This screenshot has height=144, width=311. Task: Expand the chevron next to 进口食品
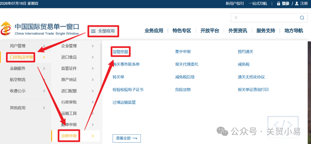pos(93,57)
